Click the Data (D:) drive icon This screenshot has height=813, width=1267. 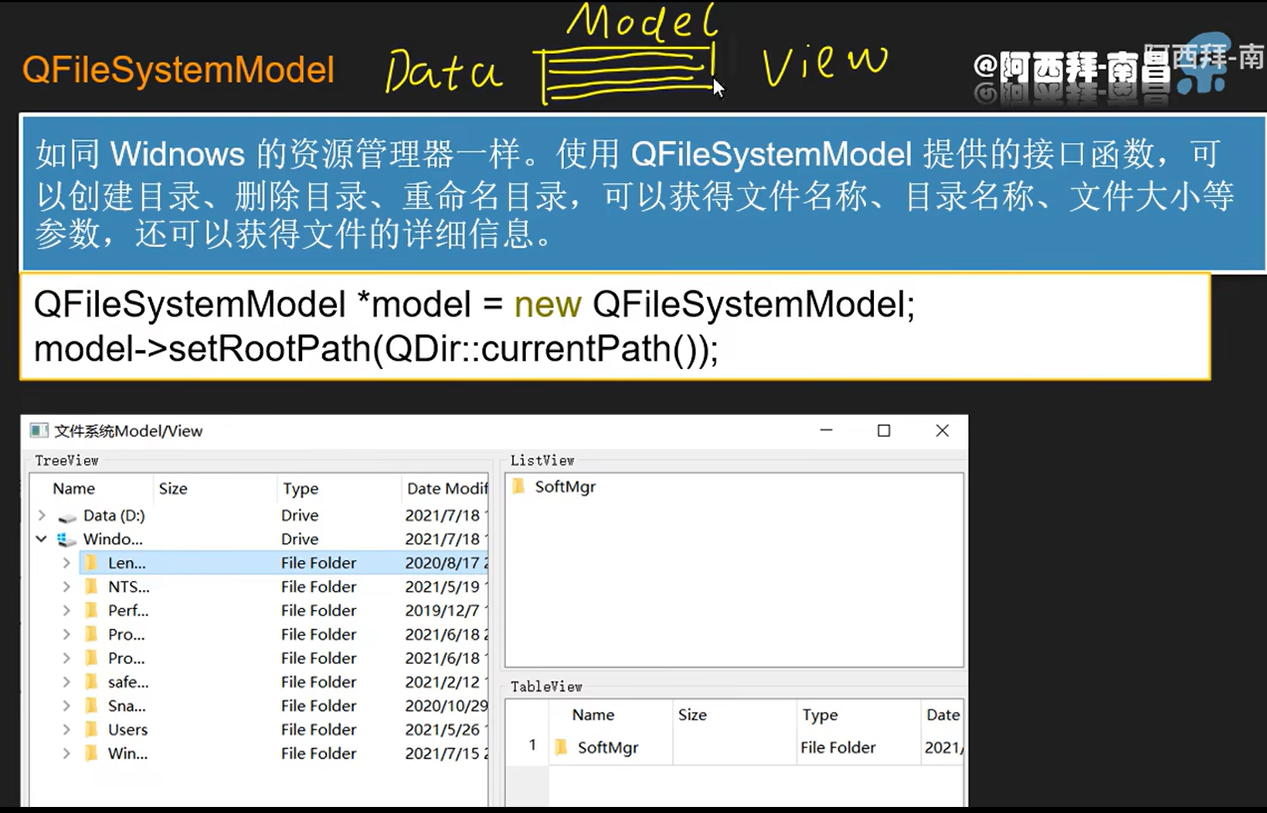click(67, 517)
